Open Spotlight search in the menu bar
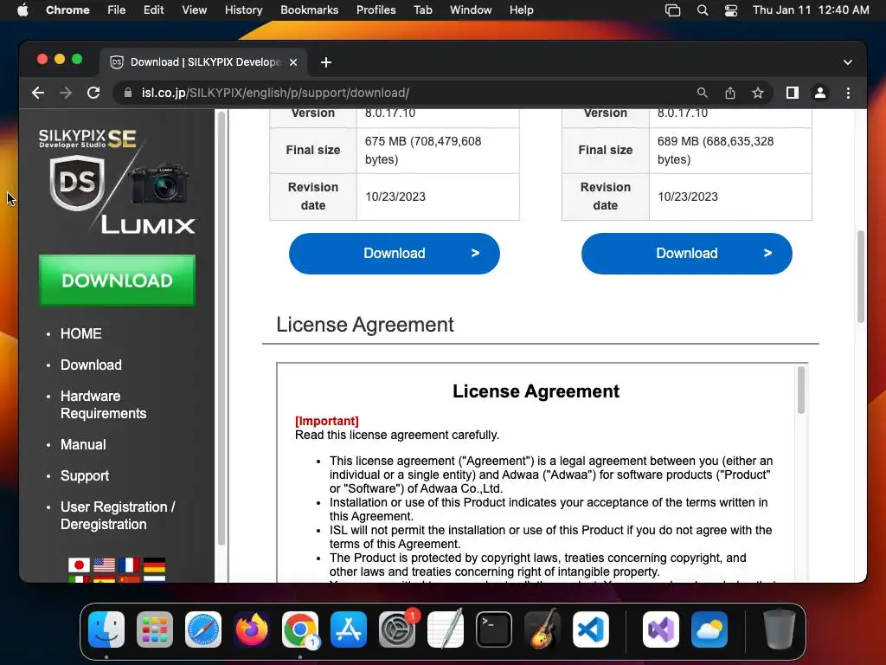This screenshot has width=886, height=665. pos(703,10)
